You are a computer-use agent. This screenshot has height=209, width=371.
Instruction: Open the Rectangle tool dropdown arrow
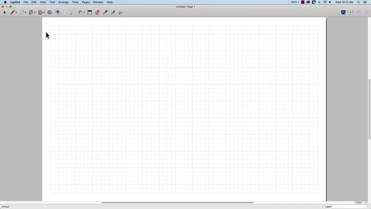coord(35,13)
